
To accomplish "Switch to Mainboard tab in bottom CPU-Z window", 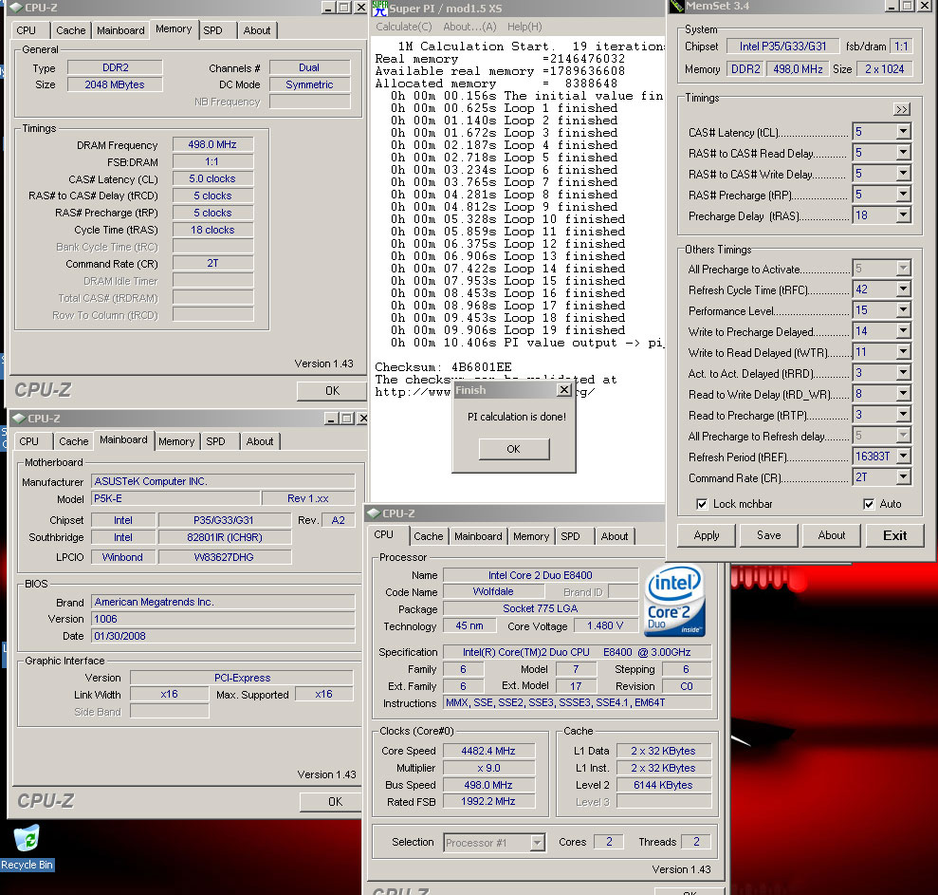I will (478, 536).
